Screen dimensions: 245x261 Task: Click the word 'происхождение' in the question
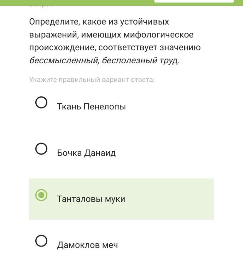pos(62,48)
